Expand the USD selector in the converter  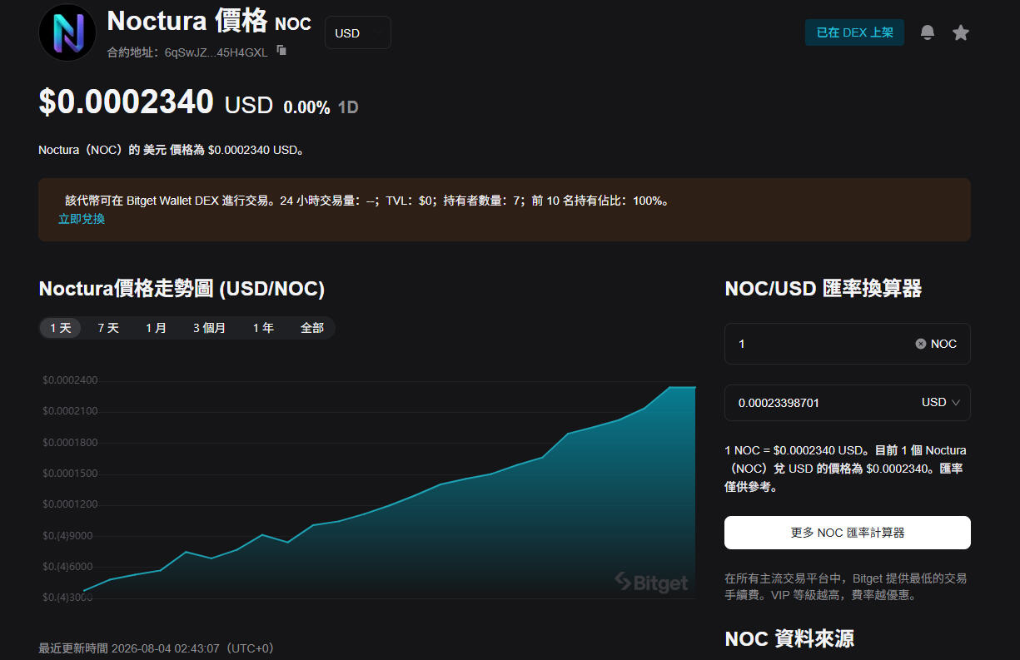coord(941,402)
